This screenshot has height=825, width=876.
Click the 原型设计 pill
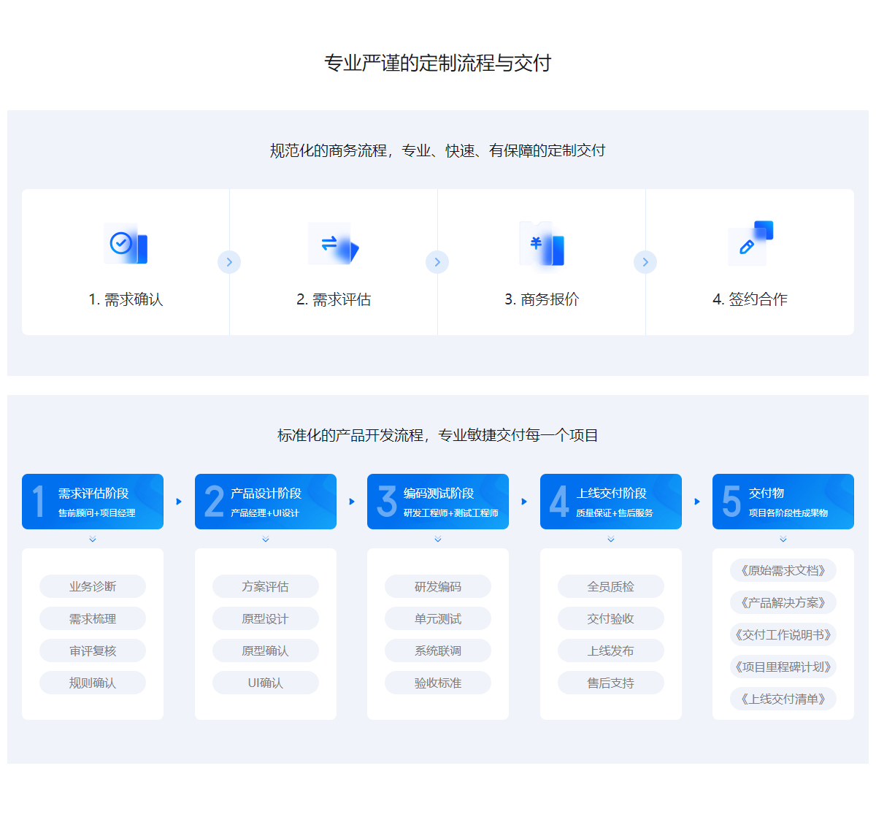(x=266, y=618)
